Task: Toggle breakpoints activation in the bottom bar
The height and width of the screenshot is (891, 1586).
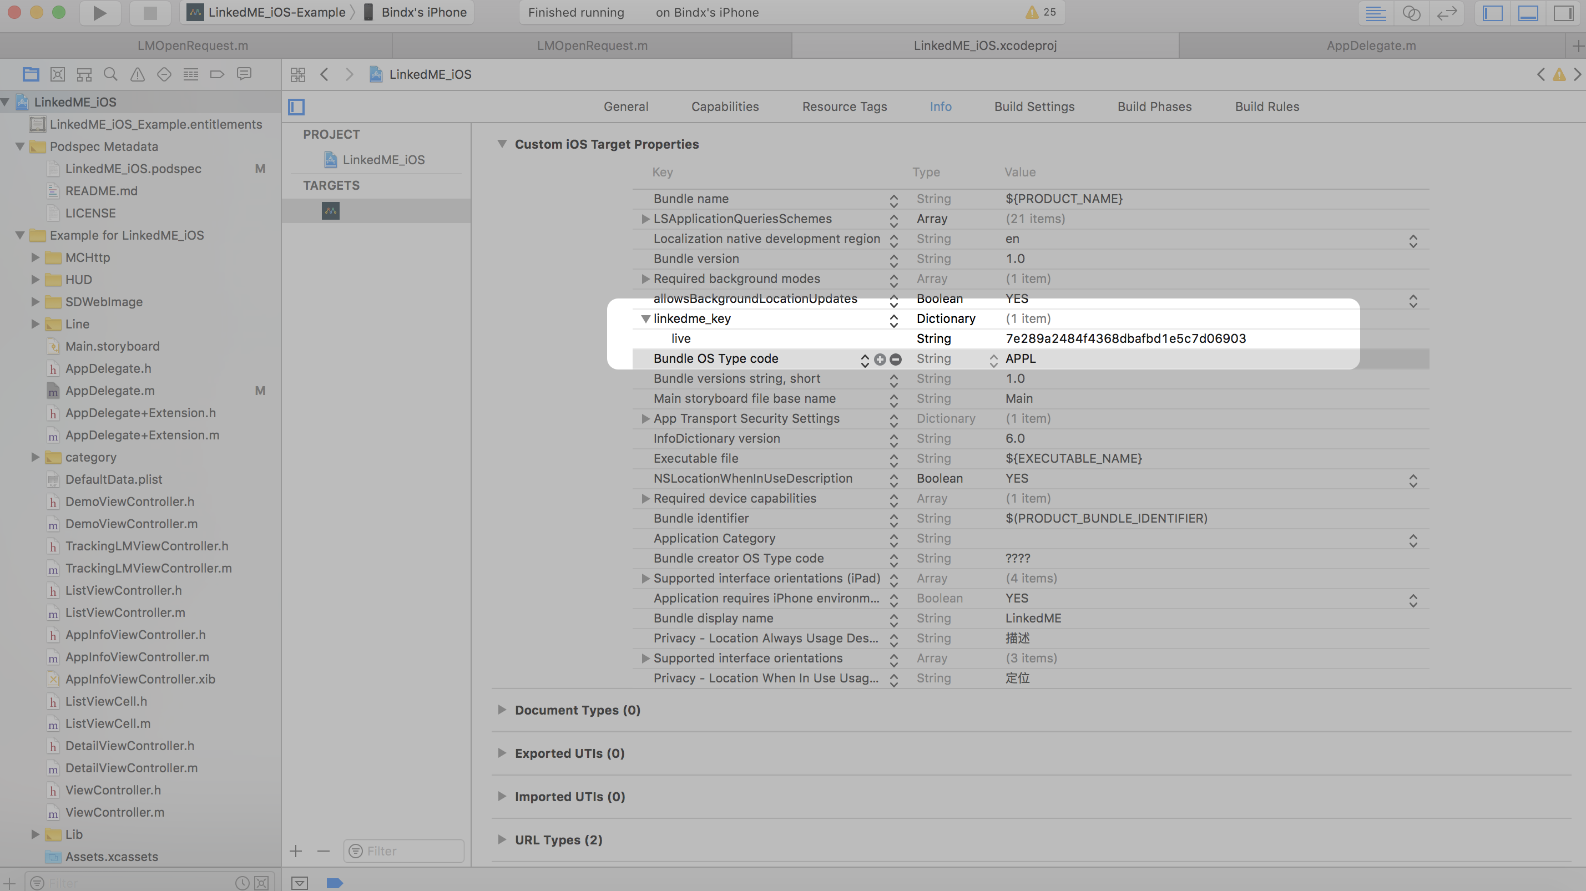Action: pos(334,883)
